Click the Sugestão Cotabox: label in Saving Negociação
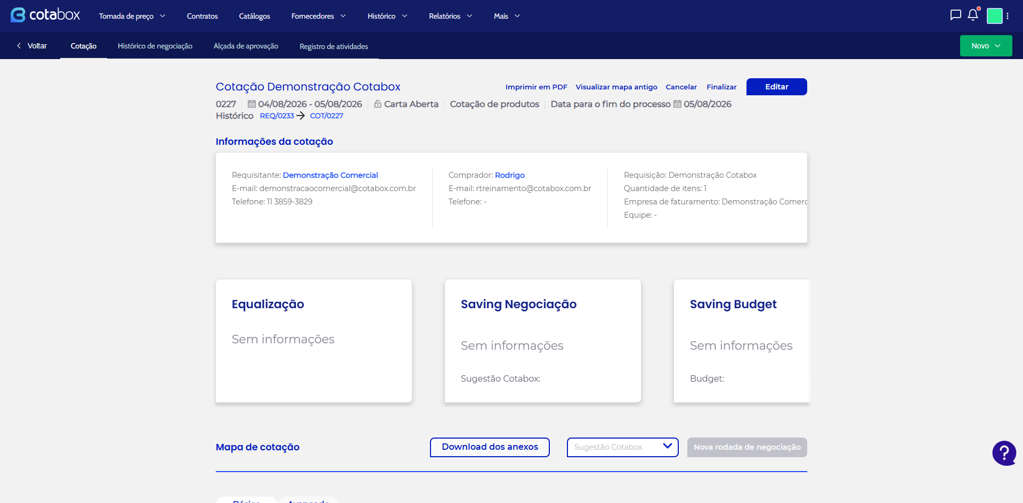1023x503 pixels. pos(500,378)
